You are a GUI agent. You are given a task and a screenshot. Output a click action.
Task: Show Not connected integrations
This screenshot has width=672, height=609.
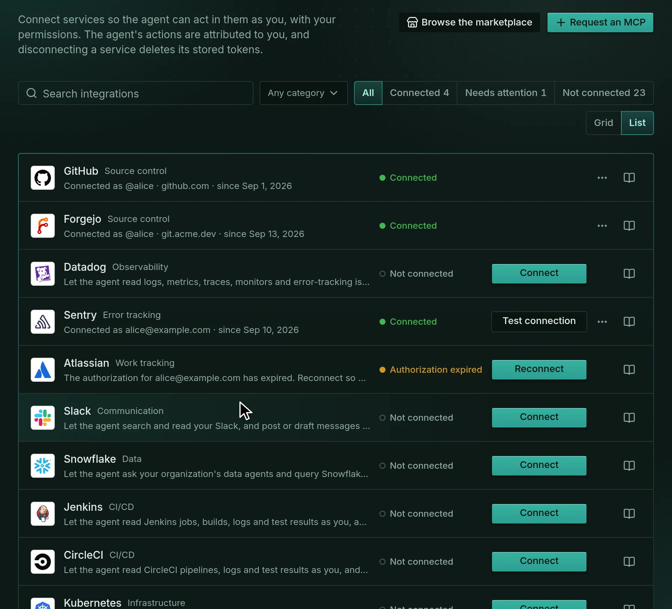pyautogui.click(x=604, y=93)
